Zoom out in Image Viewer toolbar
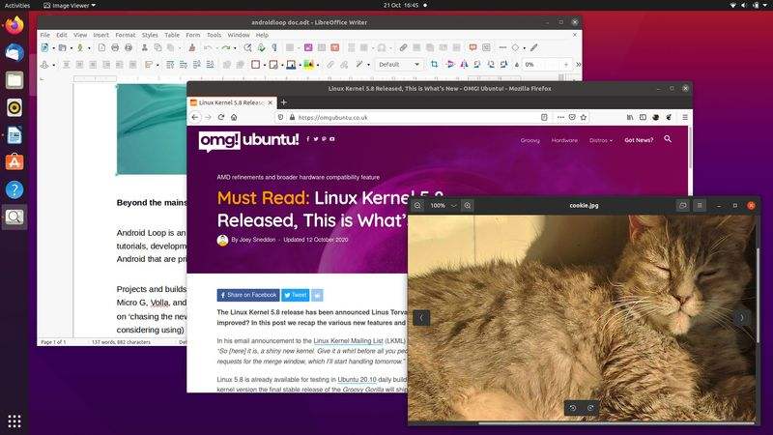 coord(417,205)
